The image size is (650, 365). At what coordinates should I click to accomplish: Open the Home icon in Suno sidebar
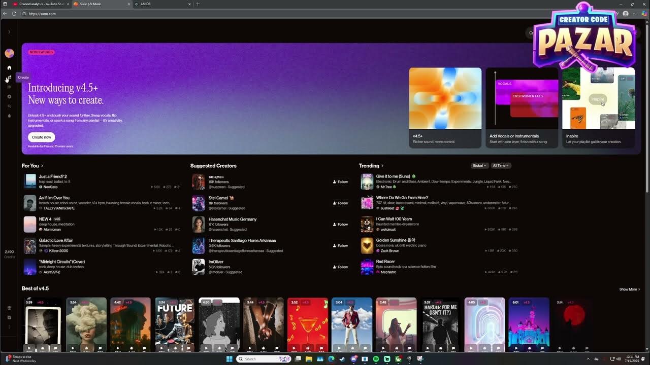coord(9,67)
